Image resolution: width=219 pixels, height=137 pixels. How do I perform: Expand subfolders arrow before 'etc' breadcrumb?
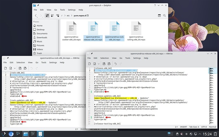[65, 16]
